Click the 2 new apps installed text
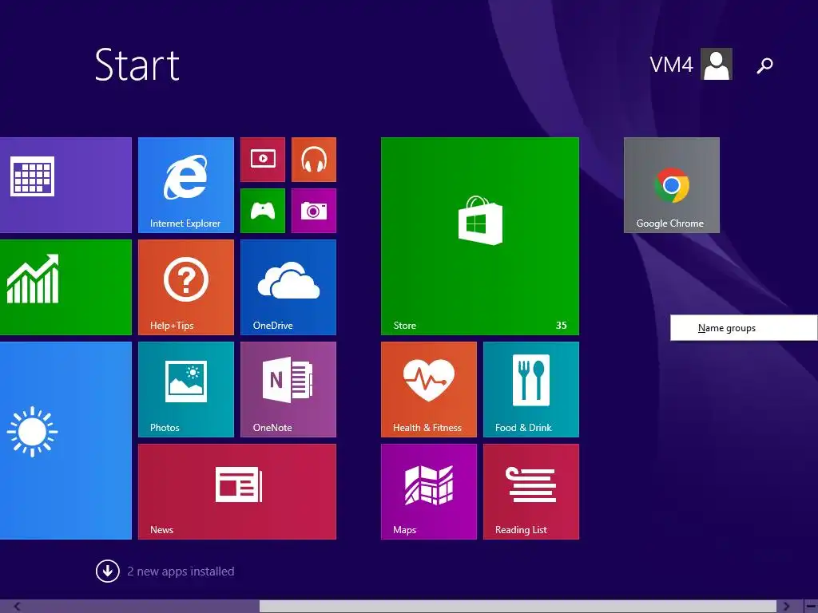 pos(181,571)
